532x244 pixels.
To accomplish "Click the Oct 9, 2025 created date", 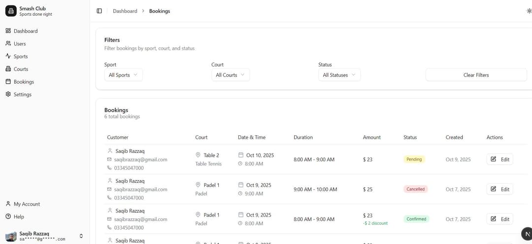I will [x=458, y=159].
